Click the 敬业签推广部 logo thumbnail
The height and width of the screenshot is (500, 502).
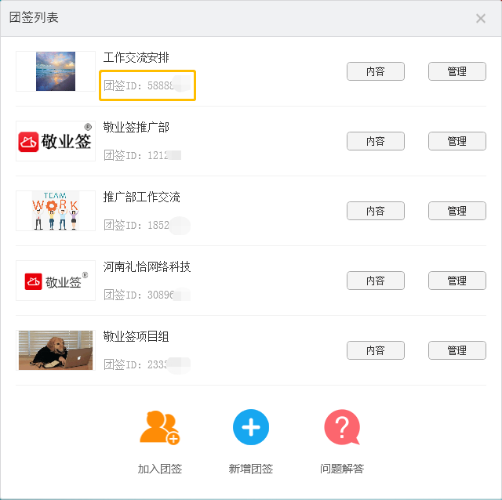(x=56, y=141)
